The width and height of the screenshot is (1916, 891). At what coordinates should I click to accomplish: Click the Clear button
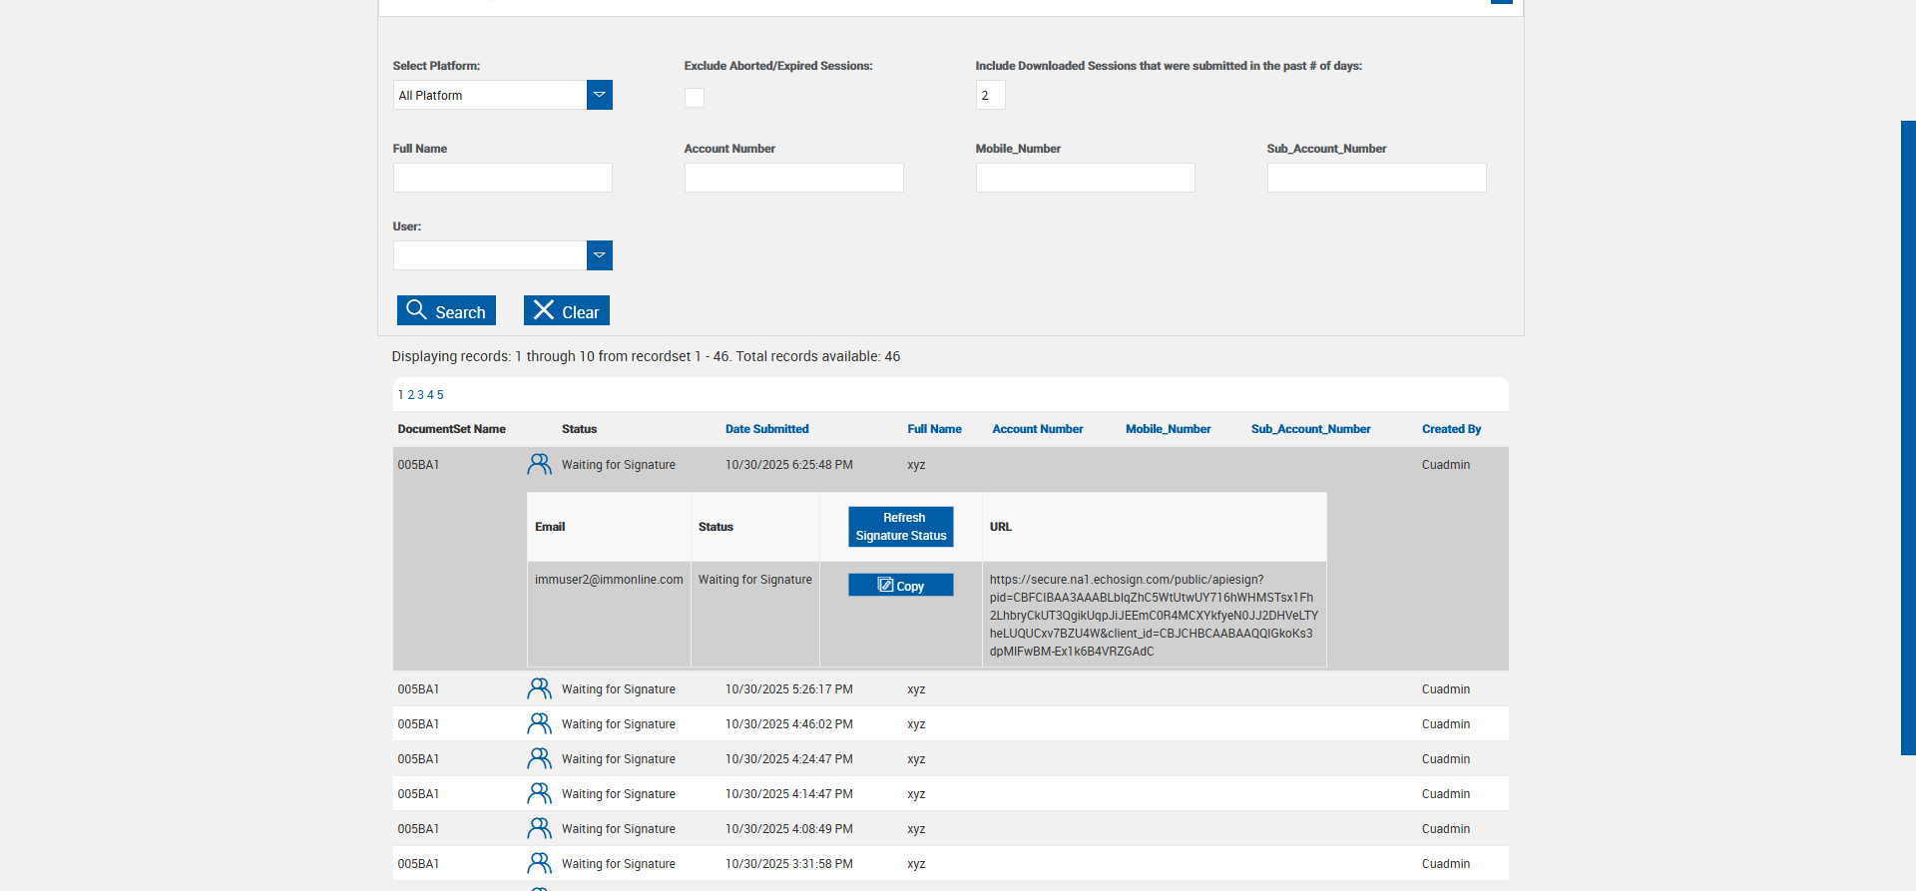click(x=566, y=310)
